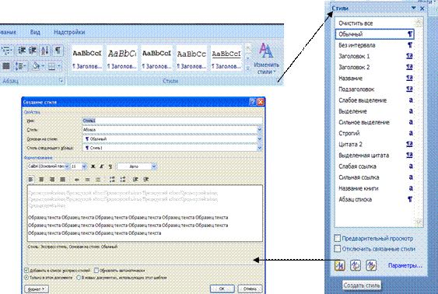Select the italic heading style in gallery
Screen dimensions: 438x294
[122, 58]
